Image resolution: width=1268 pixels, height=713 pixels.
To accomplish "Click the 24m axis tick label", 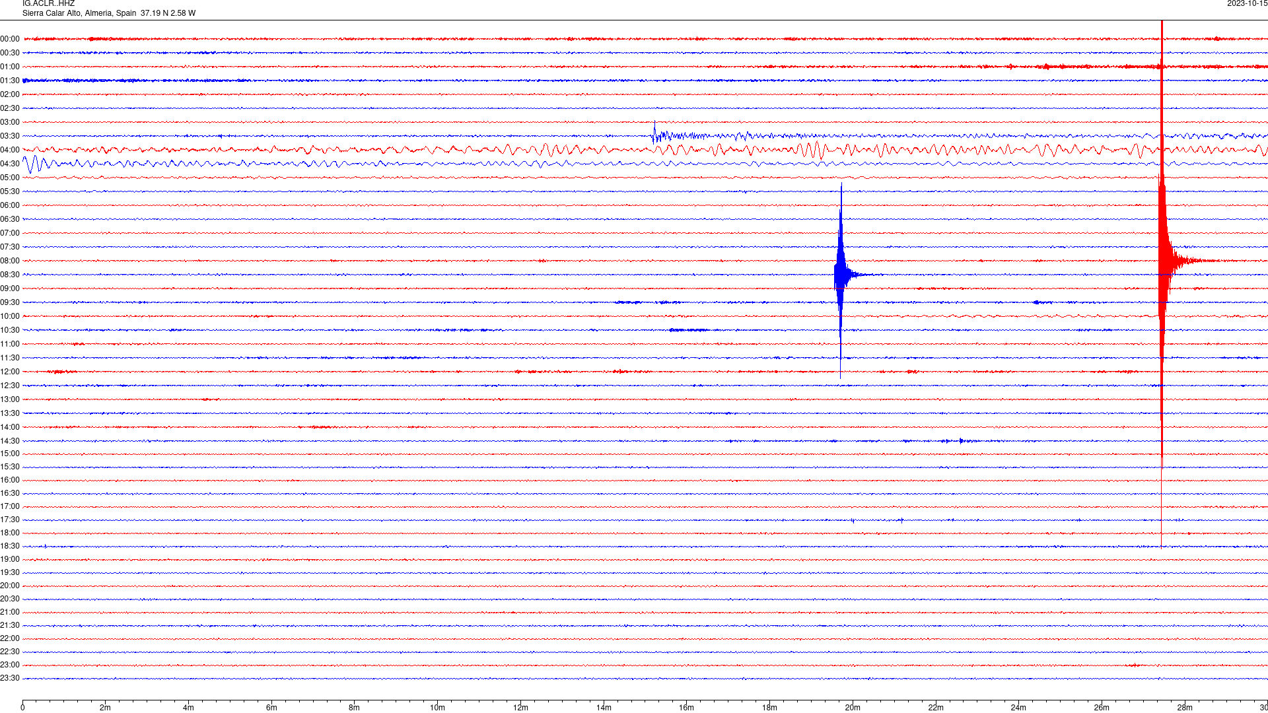I will (1018, 708).
